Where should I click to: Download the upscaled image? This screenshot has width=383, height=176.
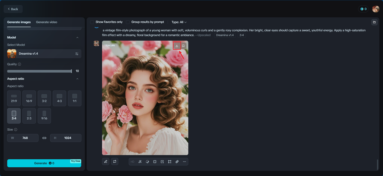coord(177,46)
